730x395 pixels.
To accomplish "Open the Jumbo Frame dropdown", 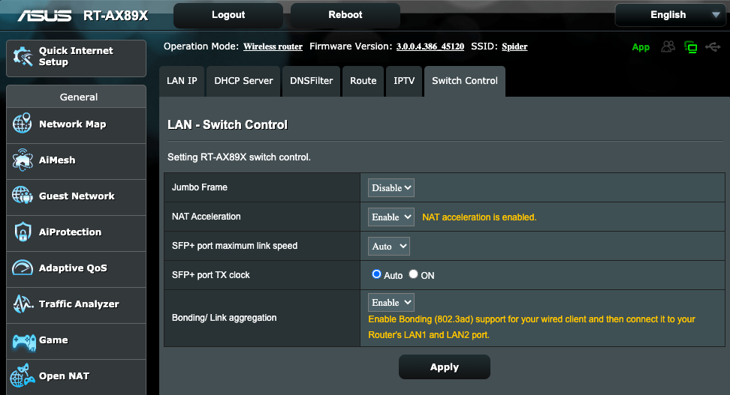I will pos(391,187).
